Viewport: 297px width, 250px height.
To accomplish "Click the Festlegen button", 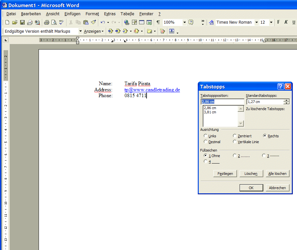I will [x=225, y=174].
